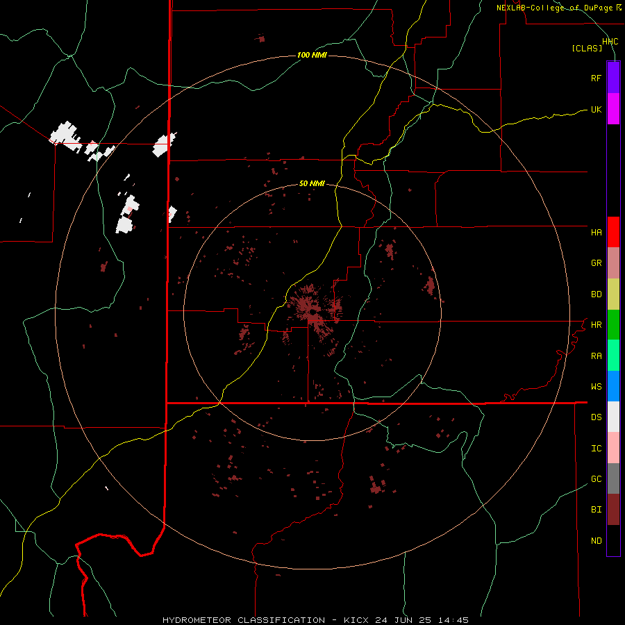The width and height of the screenshot is (625, 625).
Task: Click the IC pink legend swatch
Action: pyautogui.click(x=613, y=448)
